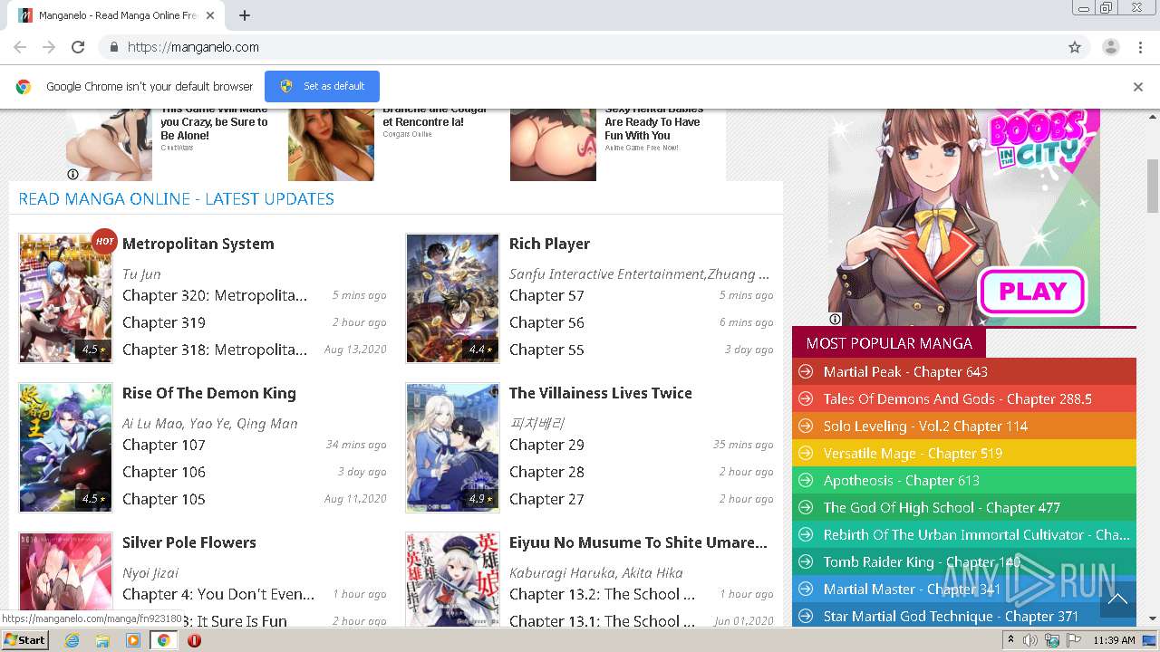Click ad info icon on sidebar banner

[835, 319]
